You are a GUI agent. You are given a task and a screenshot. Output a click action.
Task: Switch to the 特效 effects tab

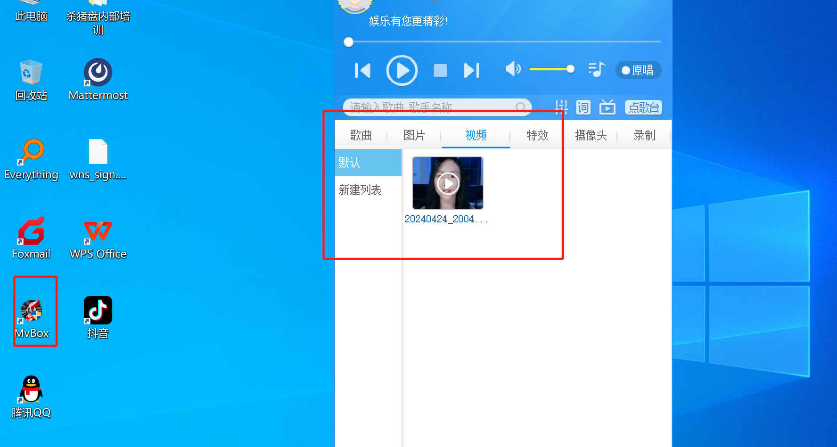[536, 135]
